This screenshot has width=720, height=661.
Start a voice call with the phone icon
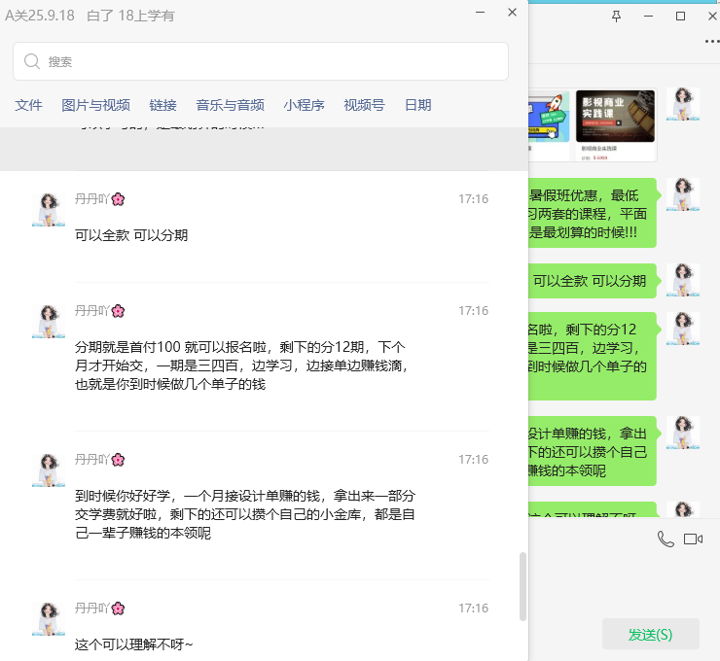pos(666,539)
